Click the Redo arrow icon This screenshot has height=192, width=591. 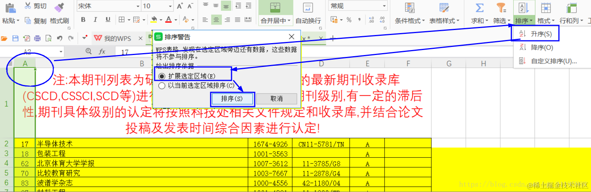71,38
